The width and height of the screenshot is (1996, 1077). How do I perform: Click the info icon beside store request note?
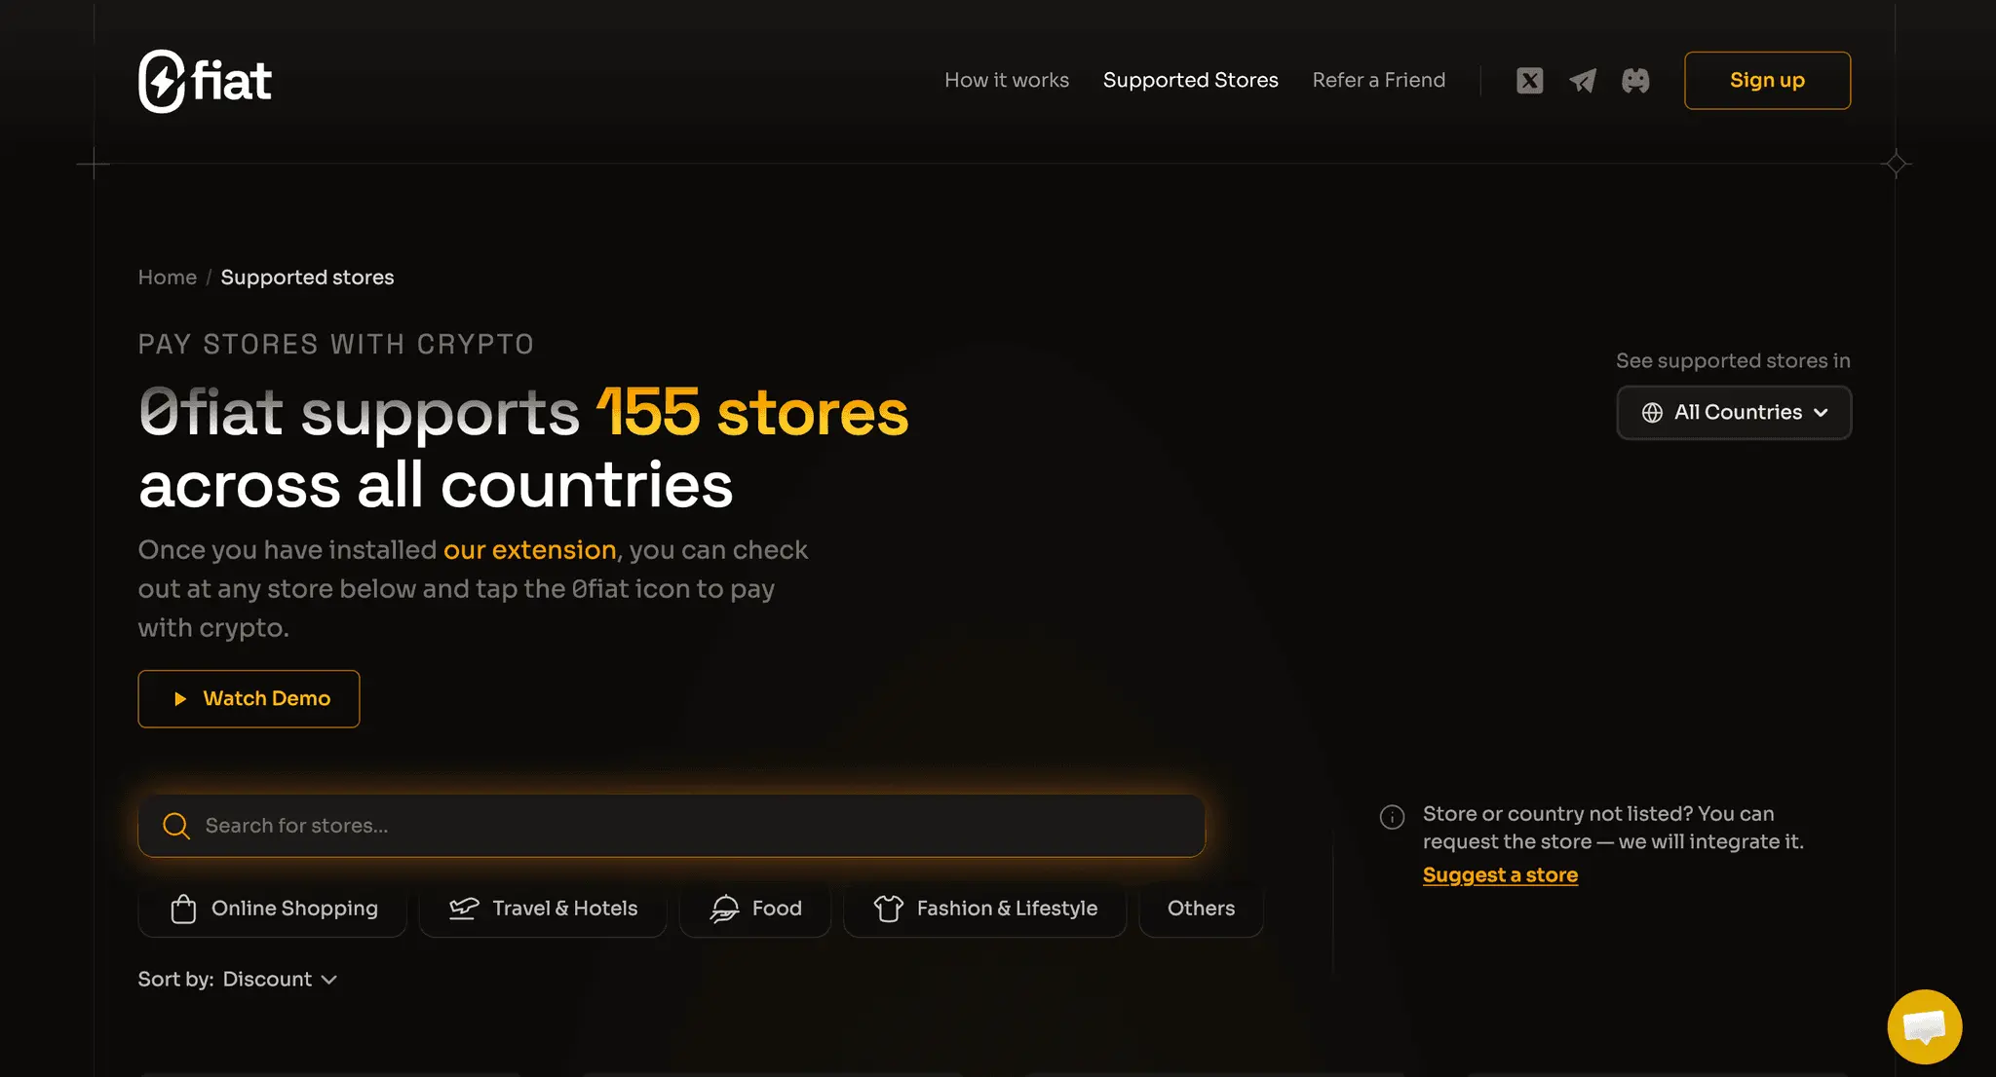[1392, 817]
